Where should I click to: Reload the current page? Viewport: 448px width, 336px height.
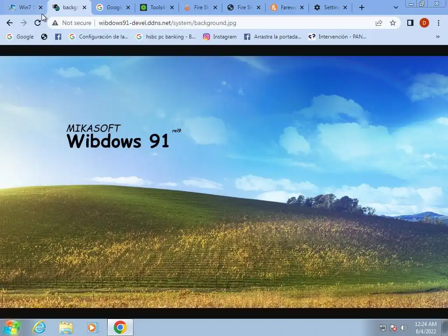click(x=38, y=23)
